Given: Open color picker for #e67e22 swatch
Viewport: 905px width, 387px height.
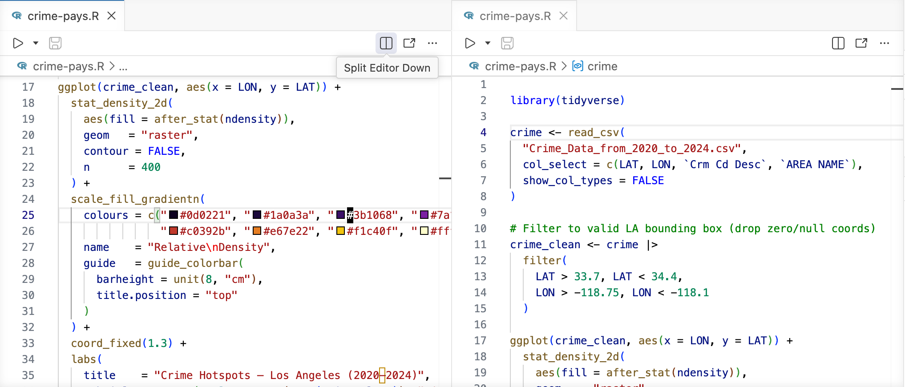Looking at the screenshot, I should point(257,231).
